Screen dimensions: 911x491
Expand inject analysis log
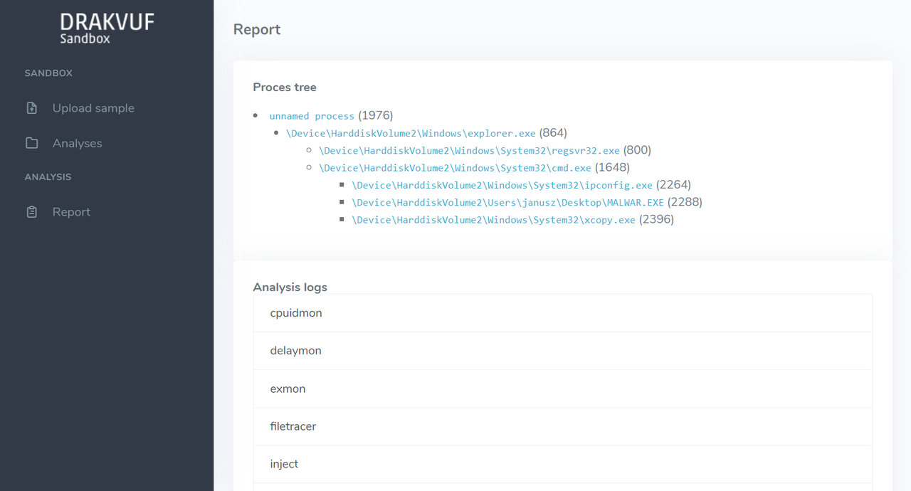562,464
